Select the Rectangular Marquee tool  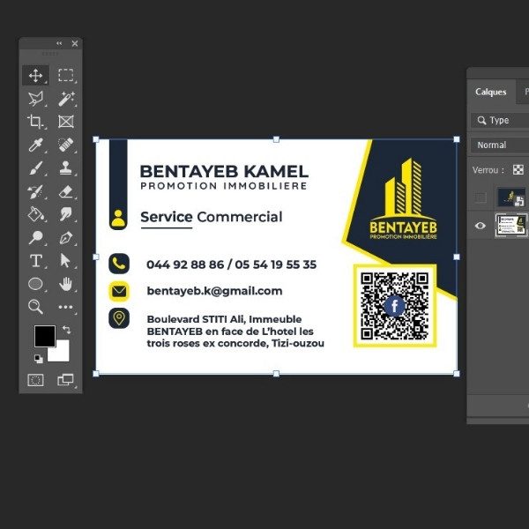(66, 75)
